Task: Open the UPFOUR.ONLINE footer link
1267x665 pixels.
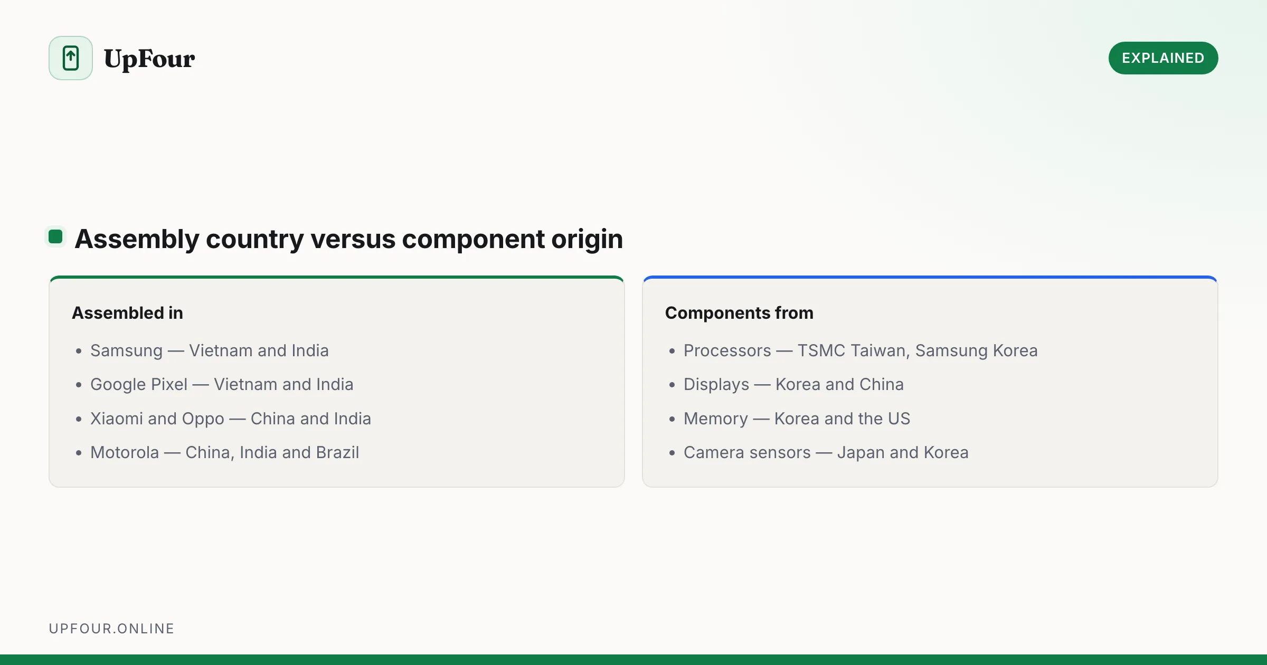Action: click(x=111, y=629)
